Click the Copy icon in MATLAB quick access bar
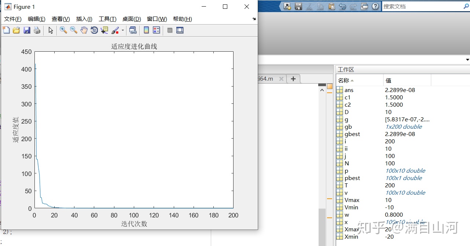The width and height of the screenshot is (470, 246). (x=320, y=6)
